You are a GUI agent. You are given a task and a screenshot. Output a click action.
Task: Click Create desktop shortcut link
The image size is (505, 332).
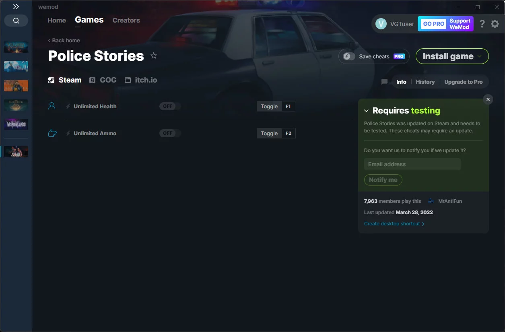coord(394,224)
